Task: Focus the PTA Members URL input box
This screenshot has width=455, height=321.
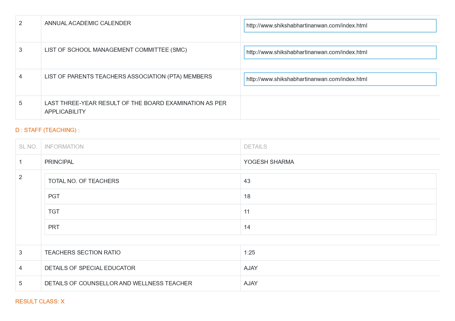Action: tap(340, 79)
